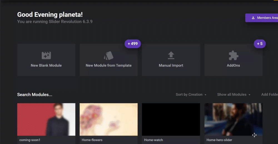Open the Sort by Creation dropdown

[x=191, y=94]
